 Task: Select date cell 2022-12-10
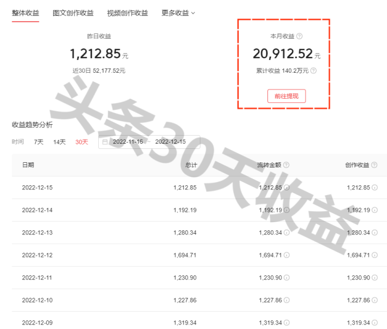click(38, 300)
